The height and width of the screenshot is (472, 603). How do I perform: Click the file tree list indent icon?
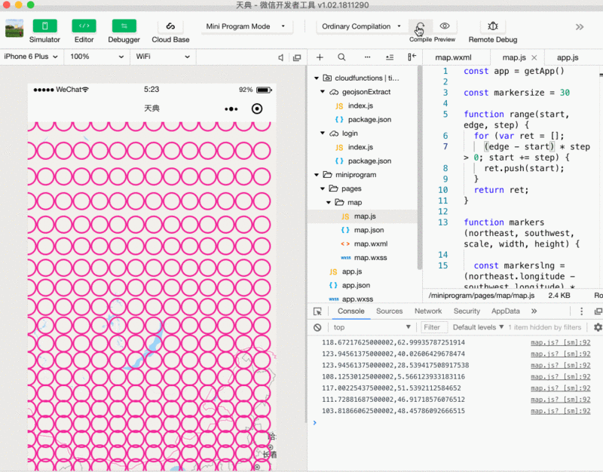(390, 57)
